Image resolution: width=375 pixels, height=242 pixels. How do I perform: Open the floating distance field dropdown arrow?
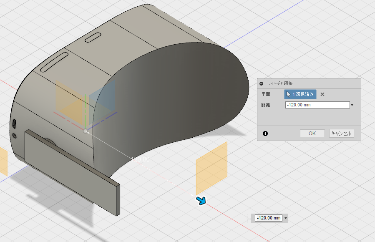[286, 218]
